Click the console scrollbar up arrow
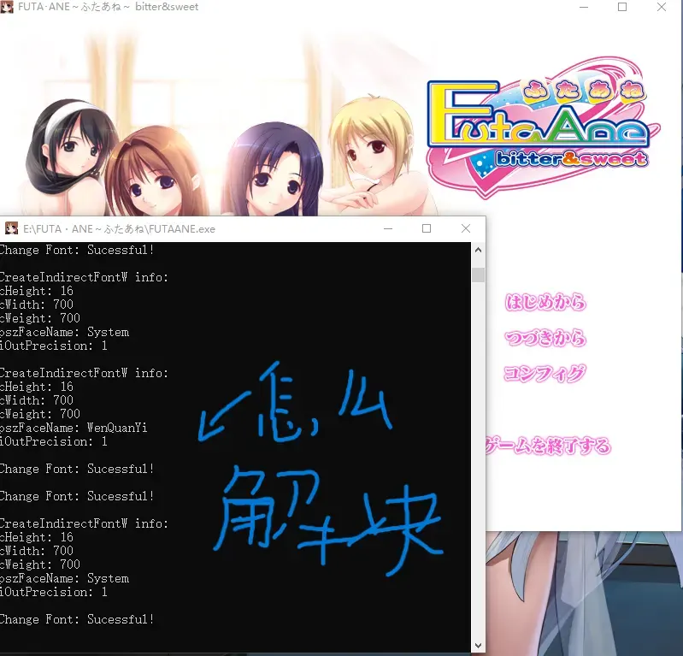Viewport: 683px width, 656px height. pos(478,251)
